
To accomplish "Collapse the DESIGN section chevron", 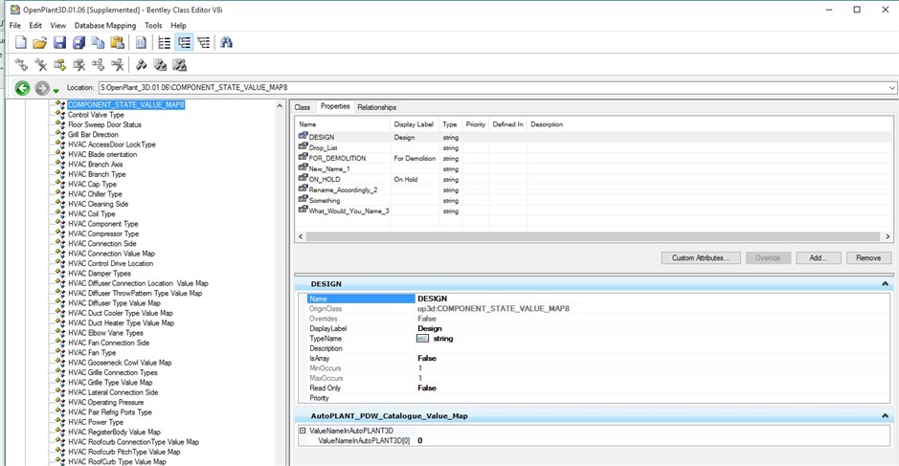I will coord(885,284).
